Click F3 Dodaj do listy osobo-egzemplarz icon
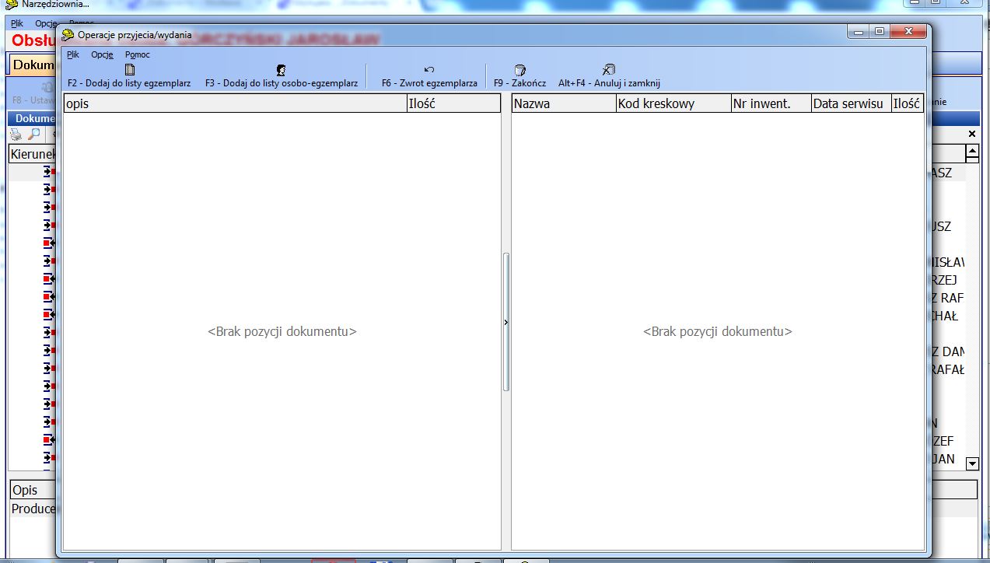The height and width of the screenshot is (563, 990). (x=282, y=69)
